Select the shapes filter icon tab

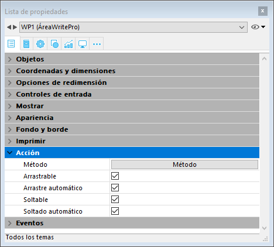click(x=54, y=44)
